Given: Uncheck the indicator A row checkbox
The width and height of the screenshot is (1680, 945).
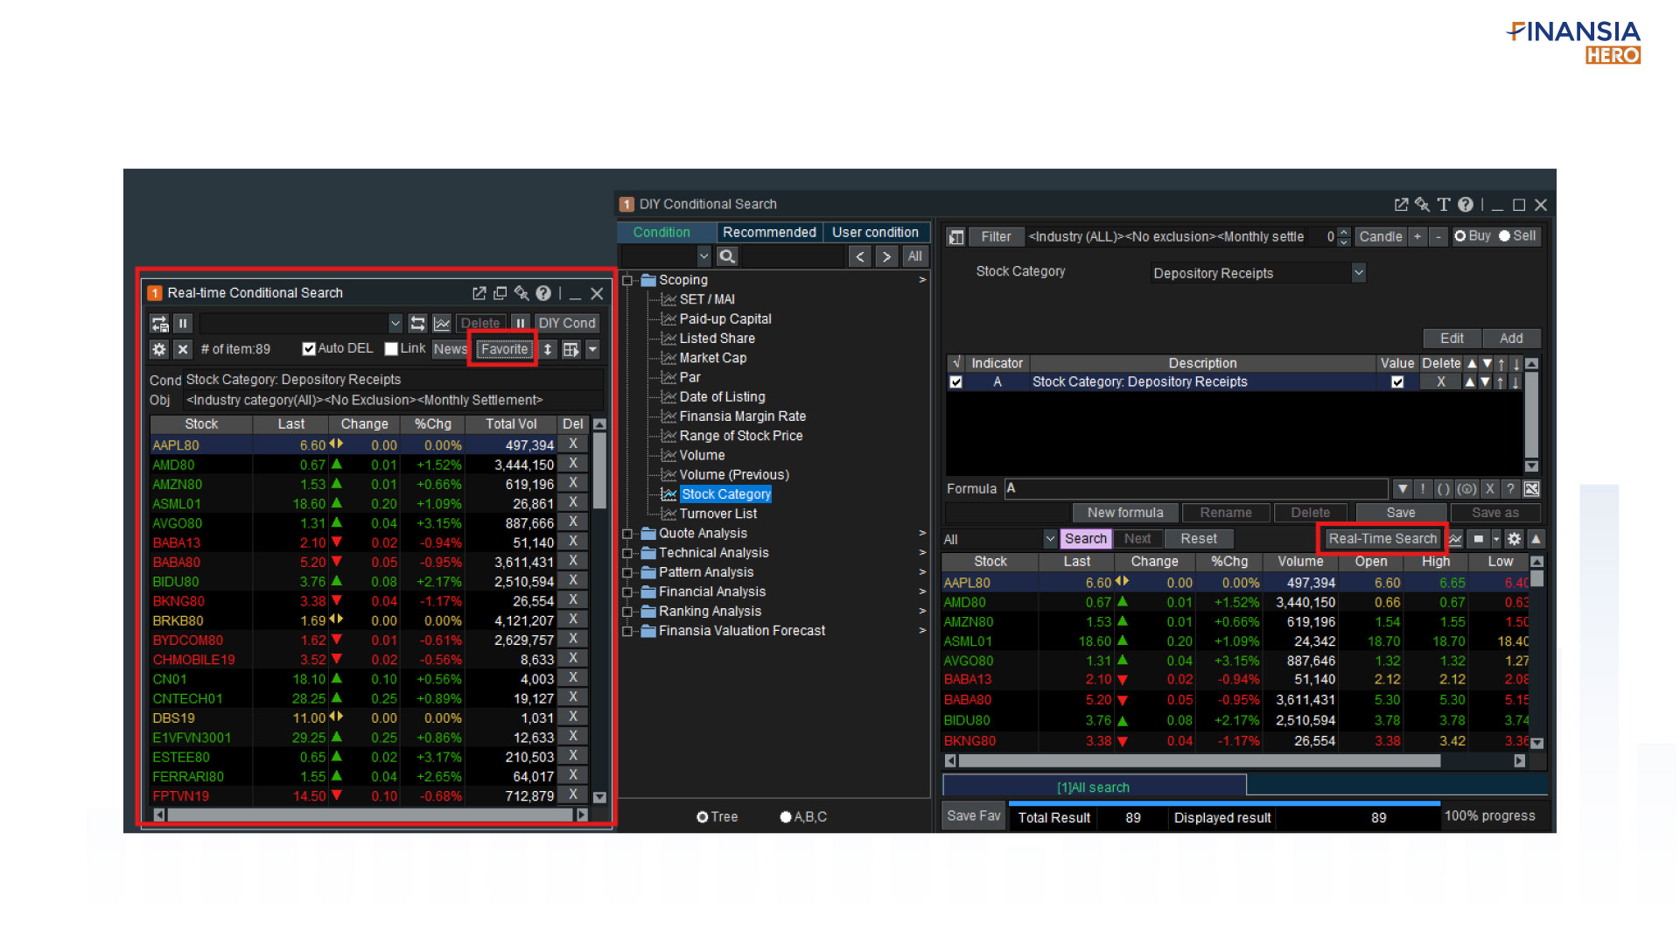Looking at the screenshot, I should [x=955, y=382].
